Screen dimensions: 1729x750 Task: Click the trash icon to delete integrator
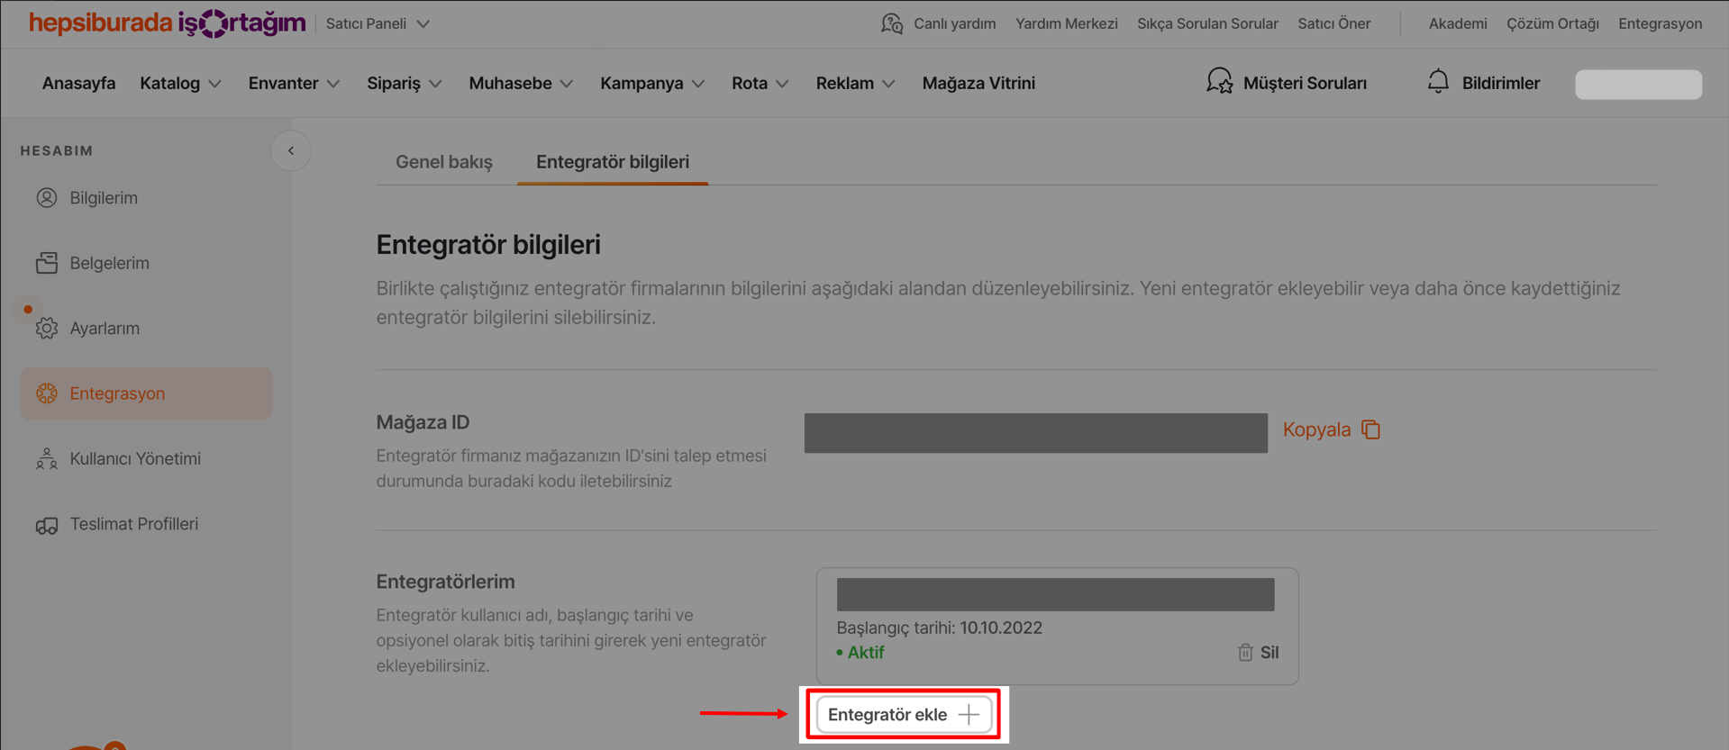coord(1245,653)
